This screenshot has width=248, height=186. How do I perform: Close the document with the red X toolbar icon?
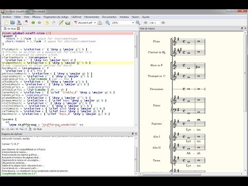(26, 22)
